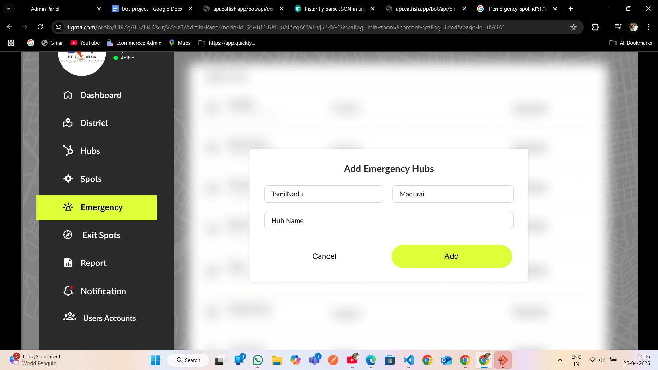The height and width of the screenshot is (370, 658).
Task: Click the Users Accounts people icon
Action: pos(70,317)
